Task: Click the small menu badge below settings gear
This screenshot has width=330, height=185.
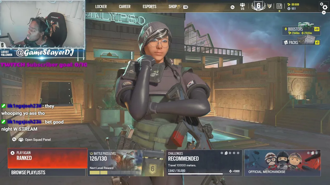Action: 324,13
